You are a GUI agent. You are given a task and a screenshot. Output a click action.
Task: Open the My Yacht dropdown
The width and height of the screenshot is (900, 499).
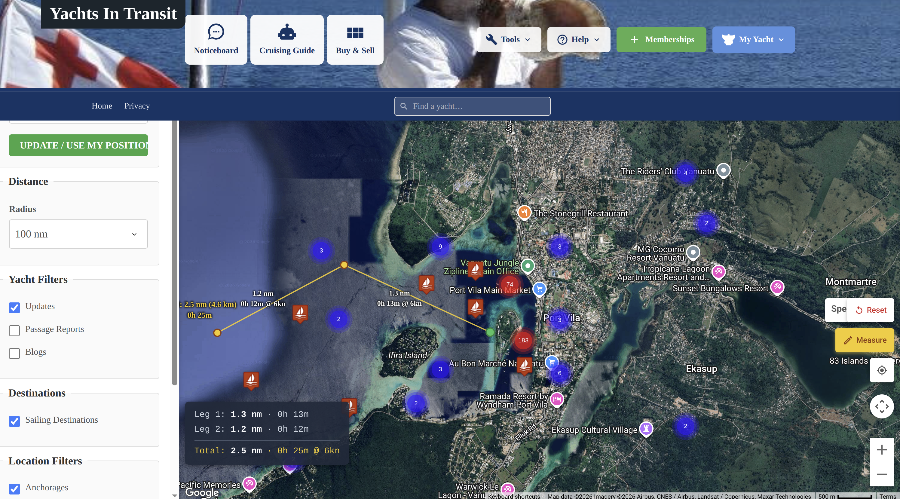[753, 39]
